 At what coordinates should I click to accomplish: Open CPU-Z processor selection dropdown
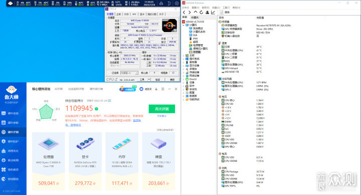[x=129, y=73]
